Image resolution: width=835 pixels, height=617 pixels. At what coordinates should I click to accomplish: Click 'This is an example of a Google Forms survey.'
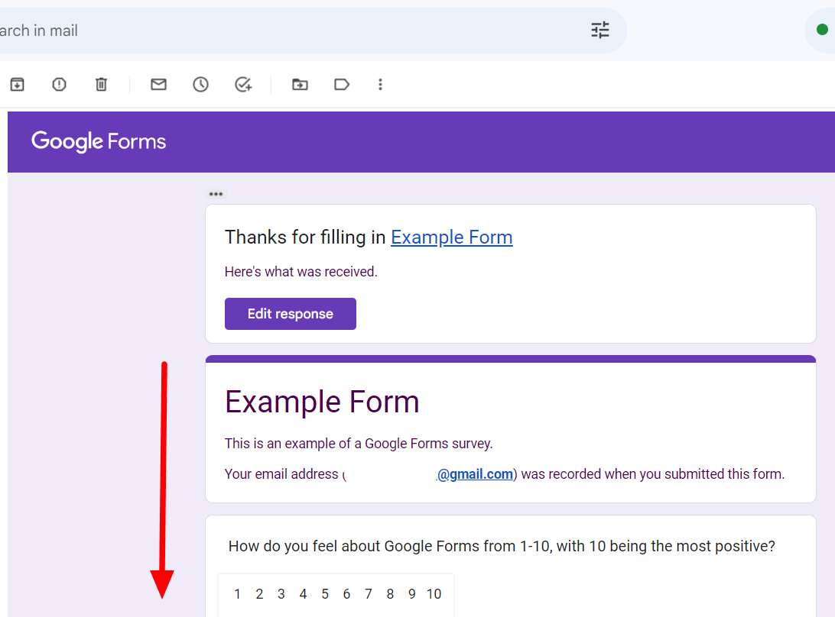tap(359, 444)
